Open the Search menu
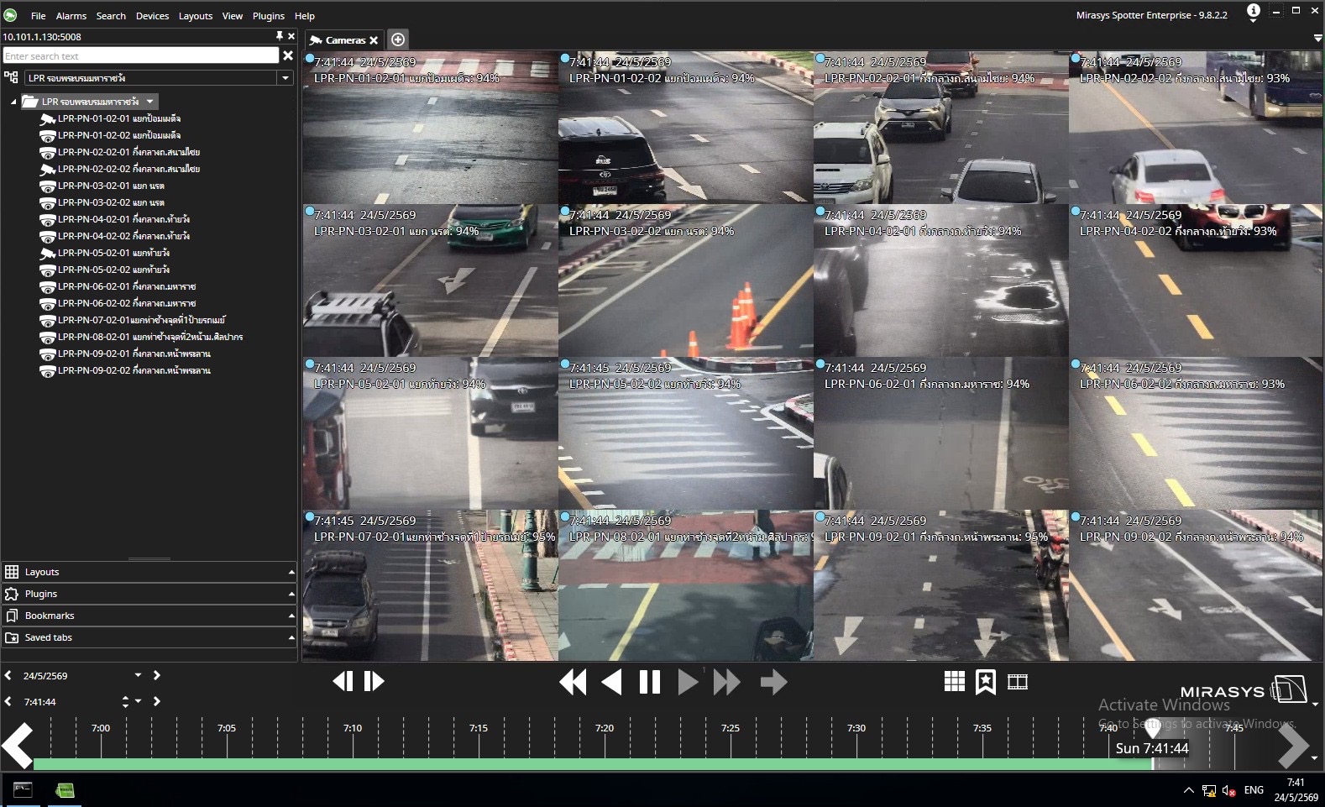The image size is (1325, 807). tap(111, 16)
